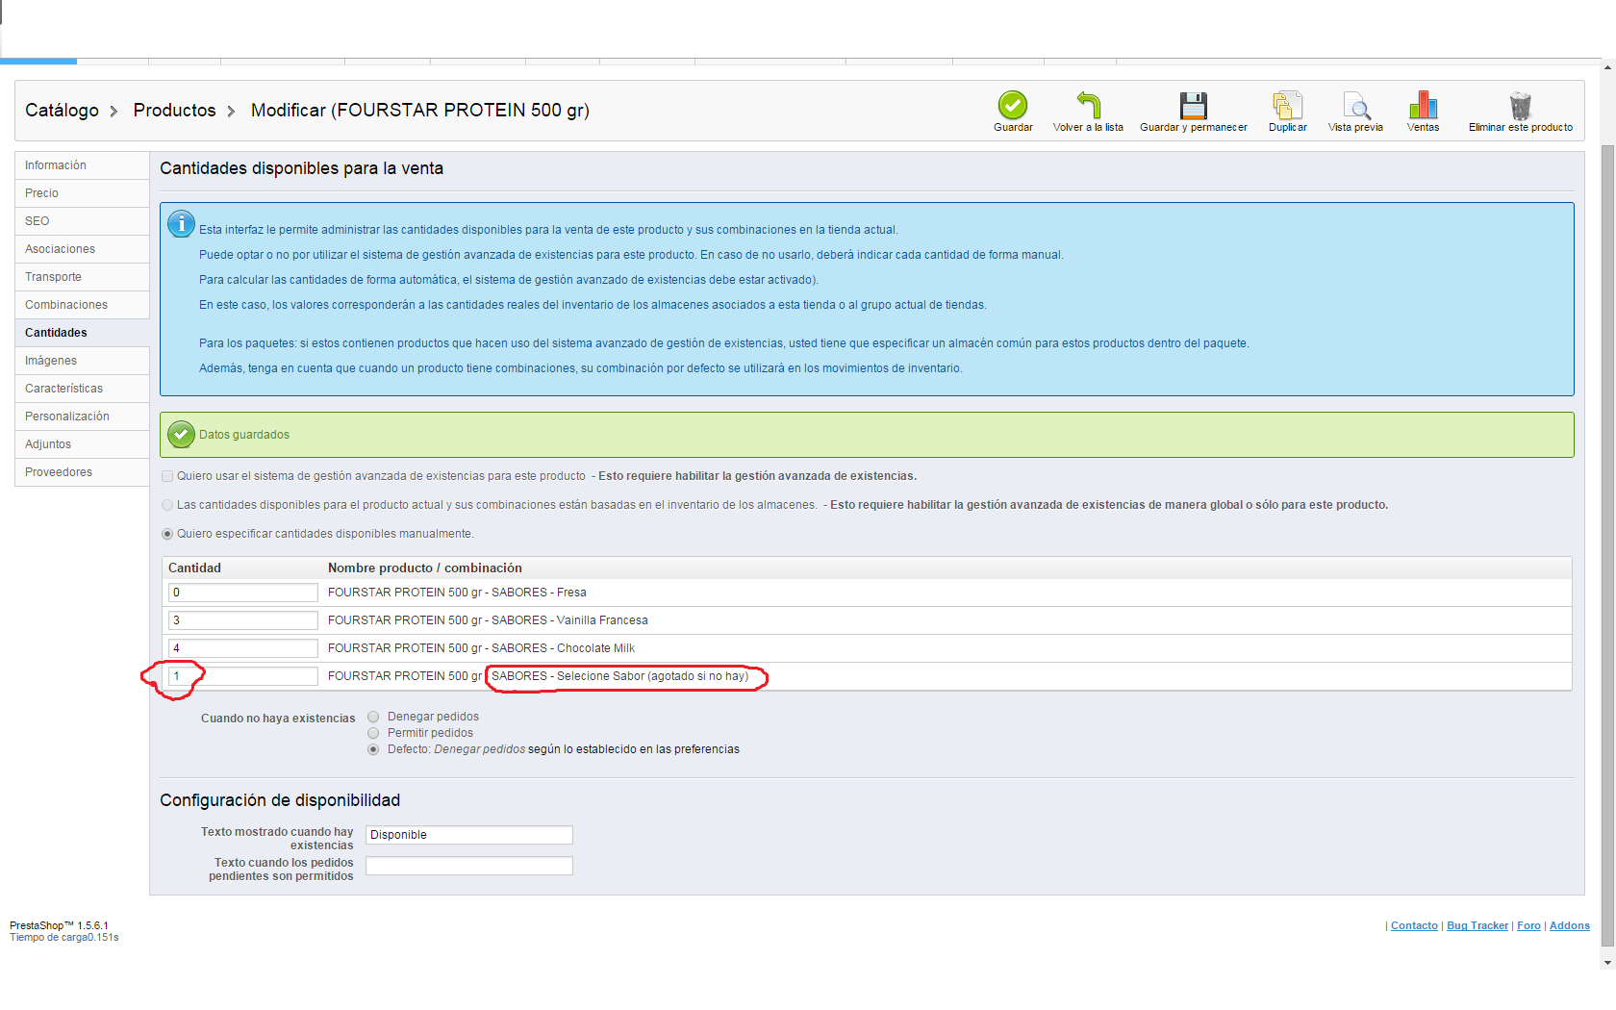1616x1010 pixels.
Task: Click the Volver a la lista arrow icon
Action: [1088, 105]
